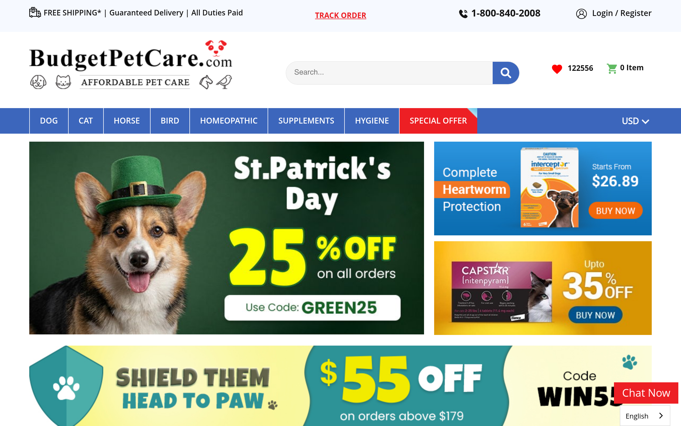Click the horse head icon in logo
This screenshot has height=426, width=681.
point(206,82)
